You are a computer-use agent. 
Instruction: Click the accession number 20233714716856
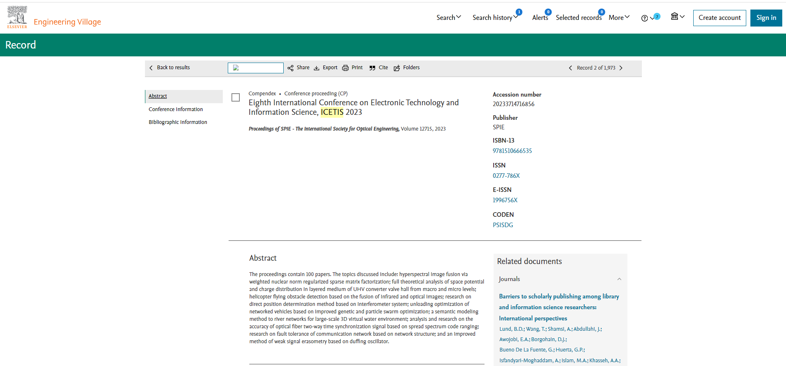tap(514, 104)
